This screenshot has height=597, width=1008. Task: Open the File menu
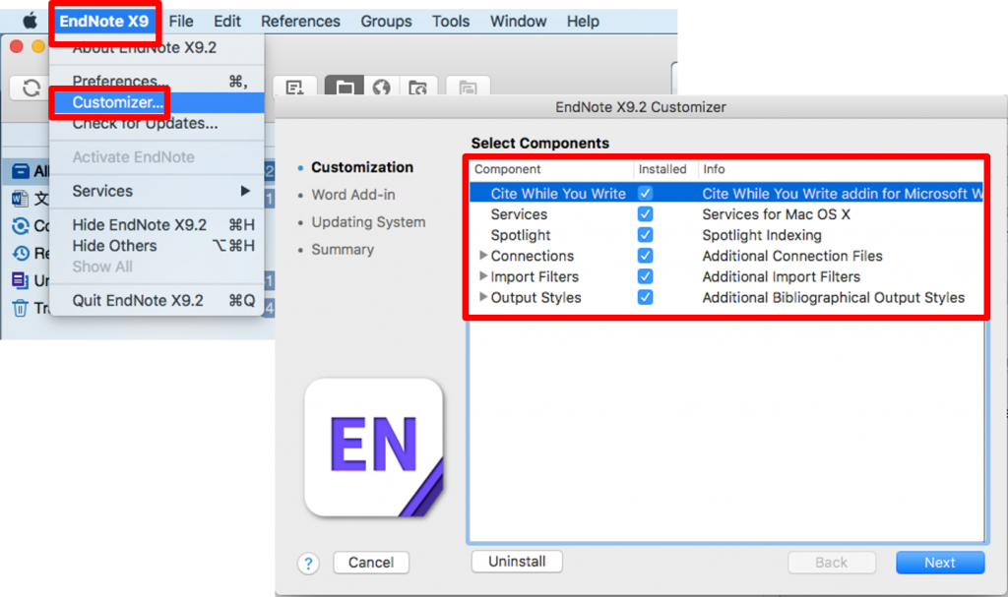181,22
